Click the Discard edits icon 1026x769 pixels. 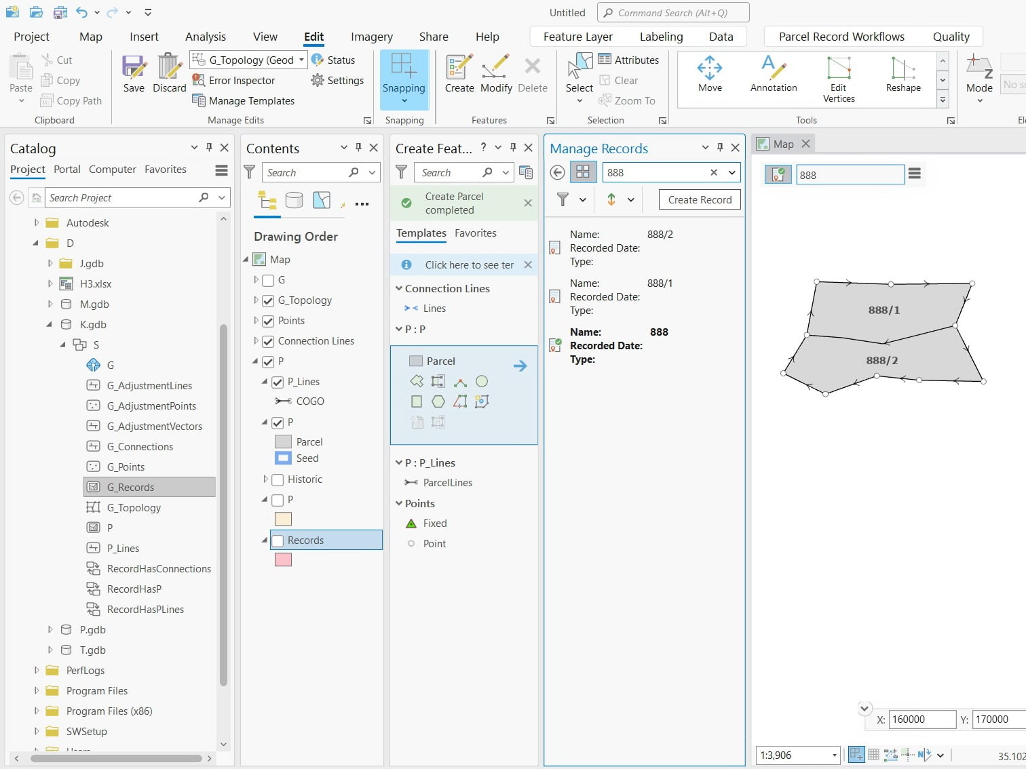tap(169, 75)
